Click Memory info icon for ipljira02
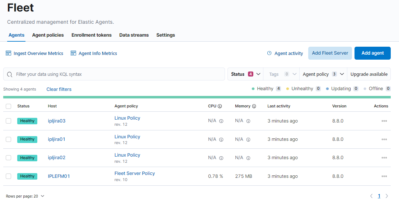 click(248, 158)
